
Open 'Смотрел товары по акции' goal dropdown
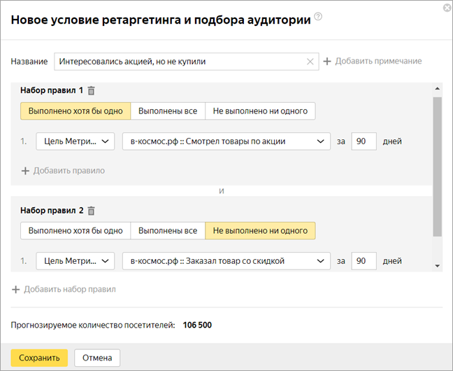(x=226, y=141)
